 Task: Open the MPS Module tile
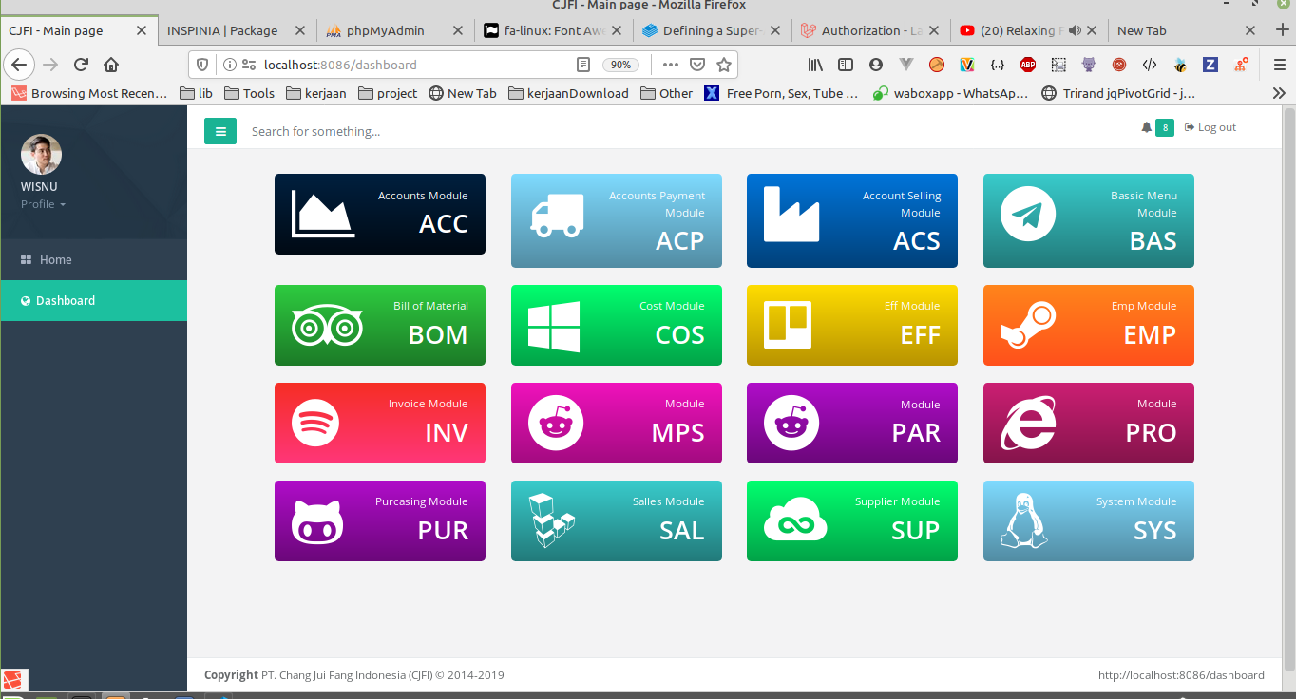click(x=617, y=423)
